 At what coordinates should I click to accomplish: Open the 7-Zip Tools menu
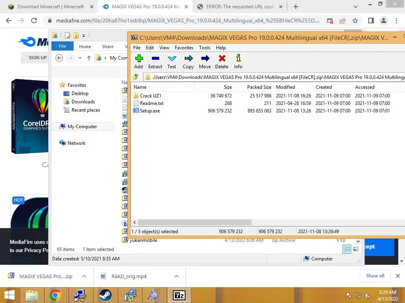(x=204, y=48)
